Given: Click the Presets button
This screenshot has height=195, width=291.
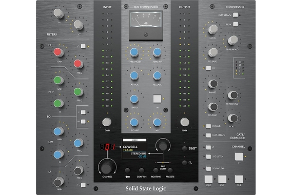Looking at the screenshot, I should click(x=170, y=170).
